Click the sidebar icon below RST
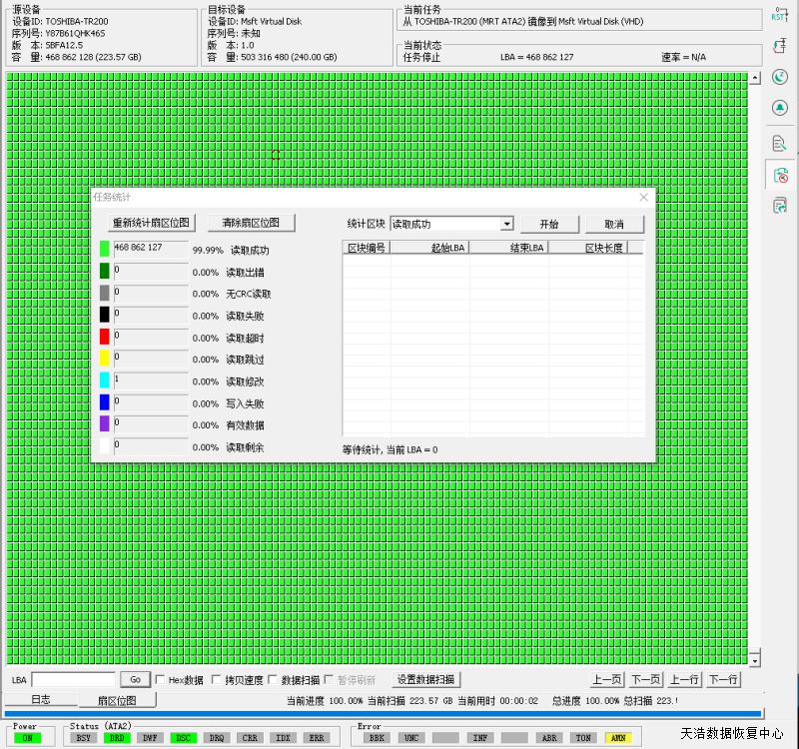This screenshot has height=749, width=799. 780,46
